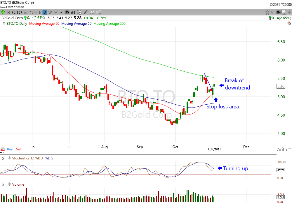Click the Sell link
292x204 pixels.
(x=19, y=149)
